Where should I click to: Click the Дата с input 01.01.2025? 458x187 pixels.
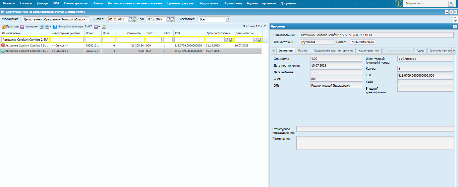click(118, 19)
